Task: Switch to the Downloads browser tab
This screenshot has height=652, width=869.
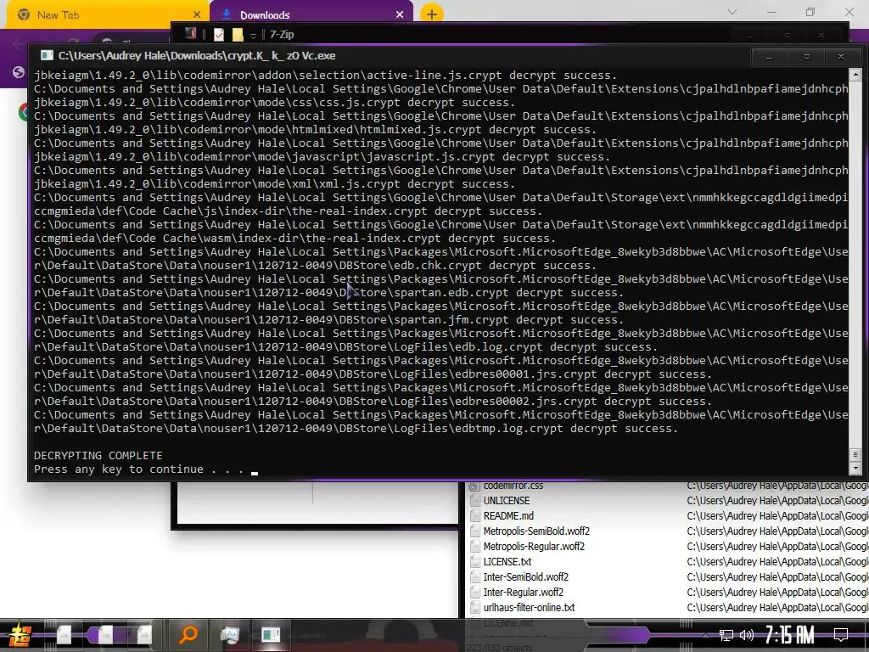Action: coord(311,15)
